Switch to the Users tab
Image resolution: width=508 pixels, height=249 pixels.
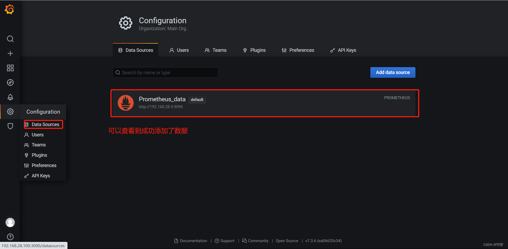[179, 50]
